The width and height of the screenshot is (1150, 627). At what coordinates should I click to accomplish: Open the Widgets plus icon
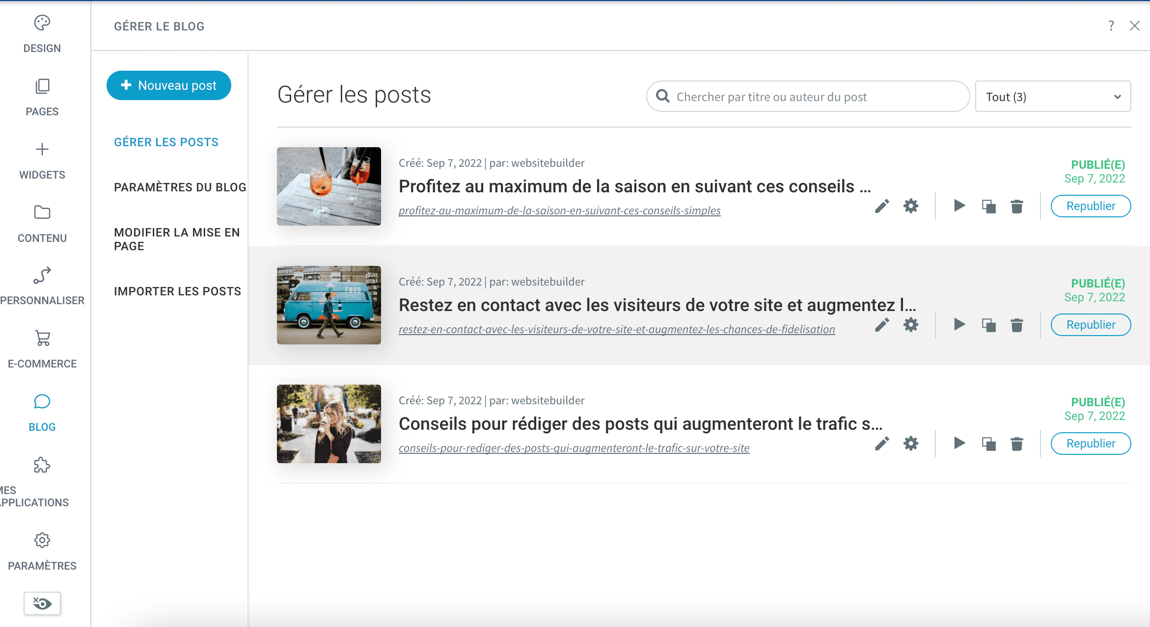tap(42, 149)
